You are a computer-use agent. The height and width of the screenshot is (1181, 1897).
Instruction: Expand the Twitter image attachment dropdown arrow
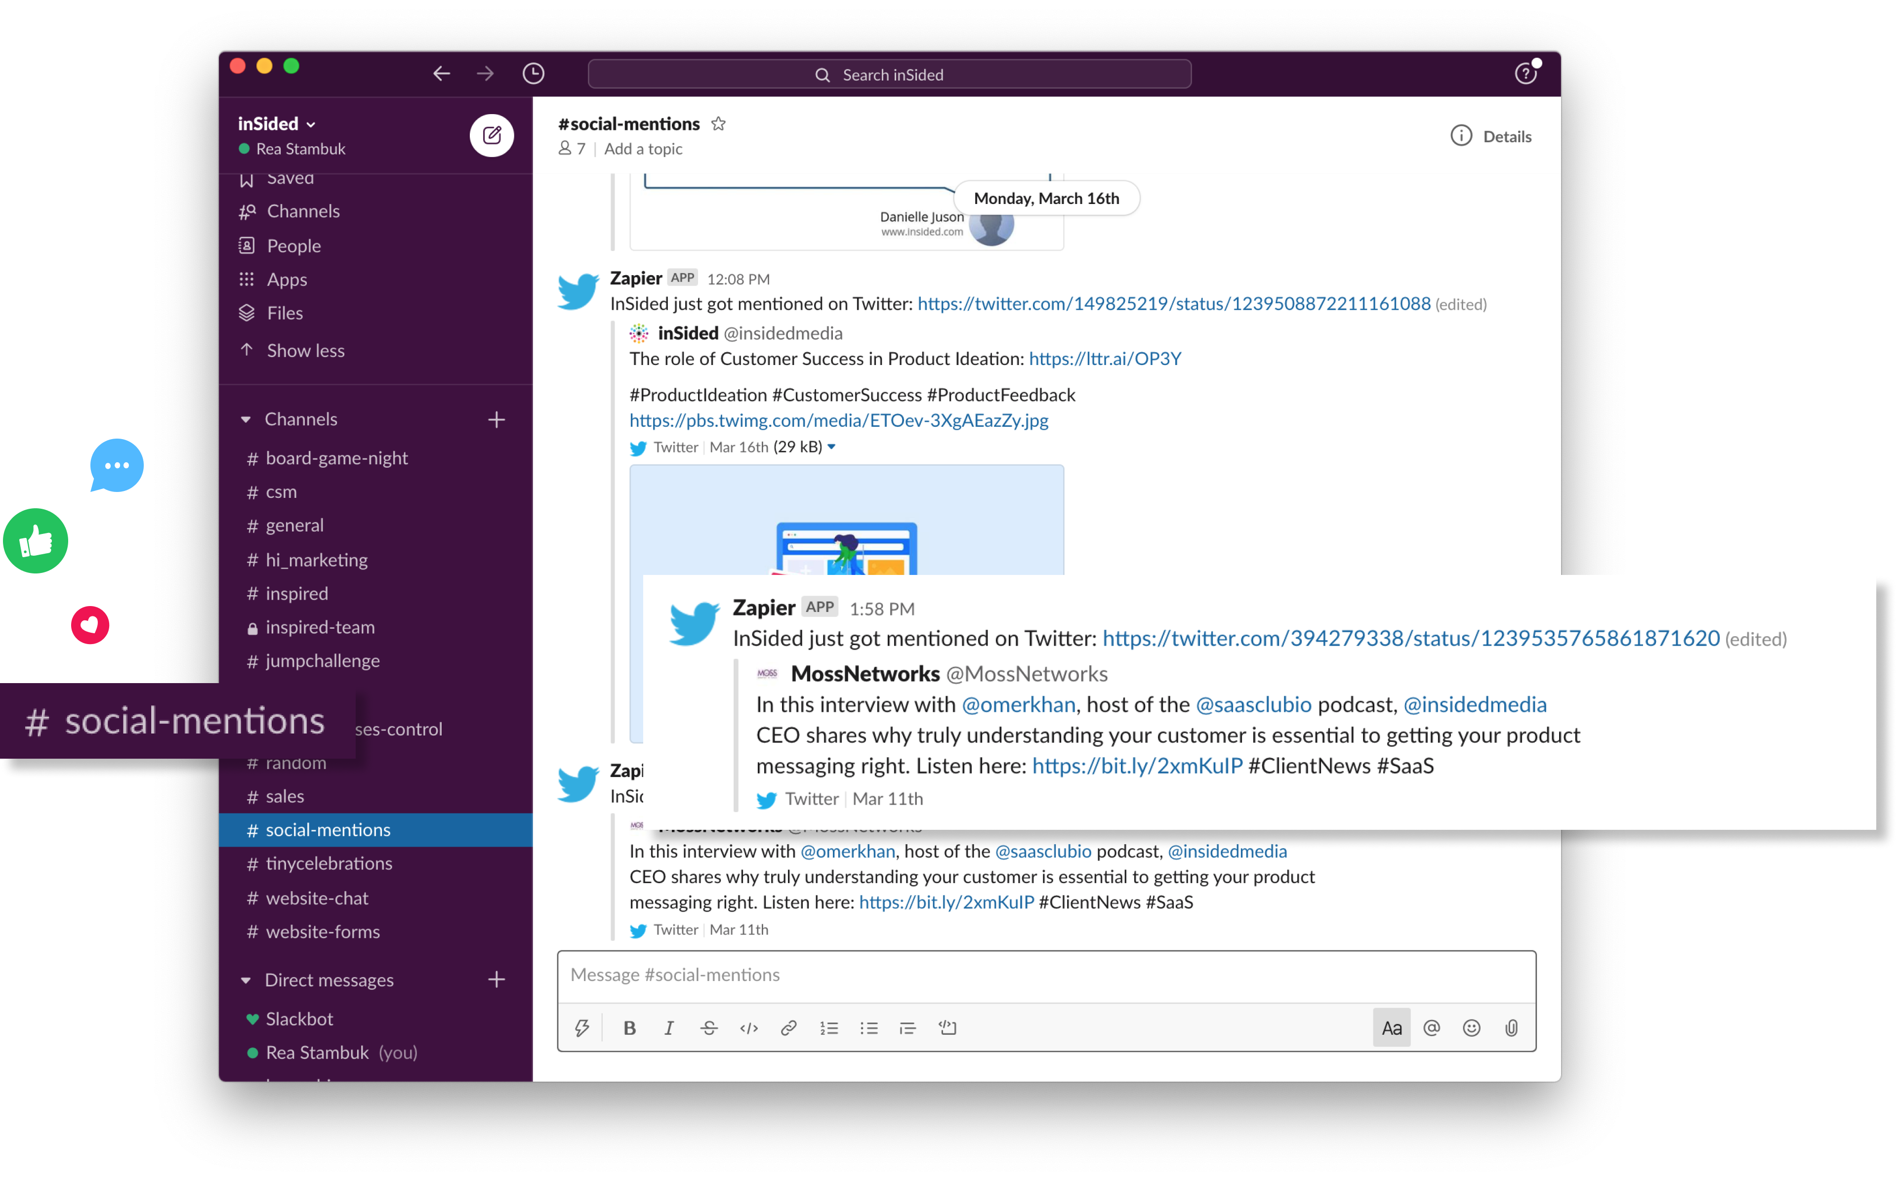(832, 447)
